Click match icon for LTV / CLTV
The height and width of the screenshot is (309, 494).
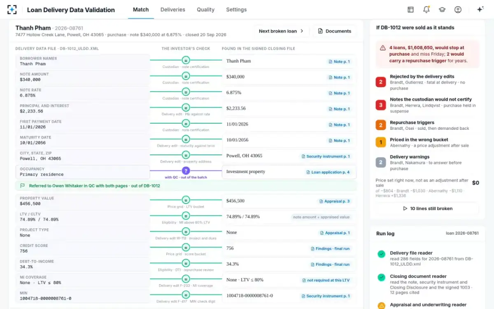click(186, 216)
